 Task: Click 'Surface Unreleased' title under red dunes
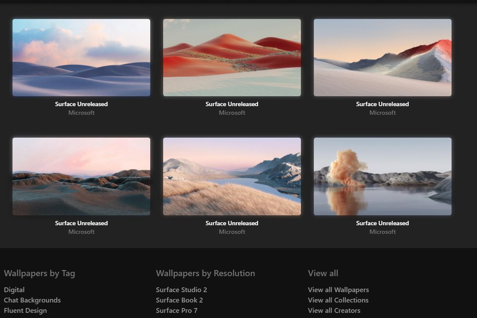[232, 104]
